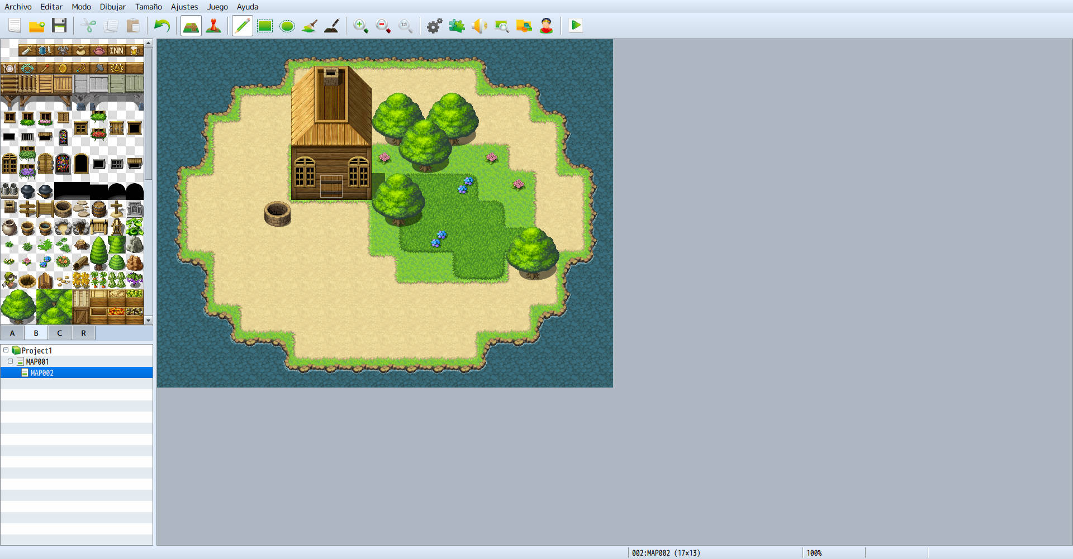Click the tile palette scroll down arrow

coord(149,321)
